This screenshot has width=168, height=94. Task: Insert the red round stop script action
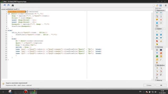point(157,41)
